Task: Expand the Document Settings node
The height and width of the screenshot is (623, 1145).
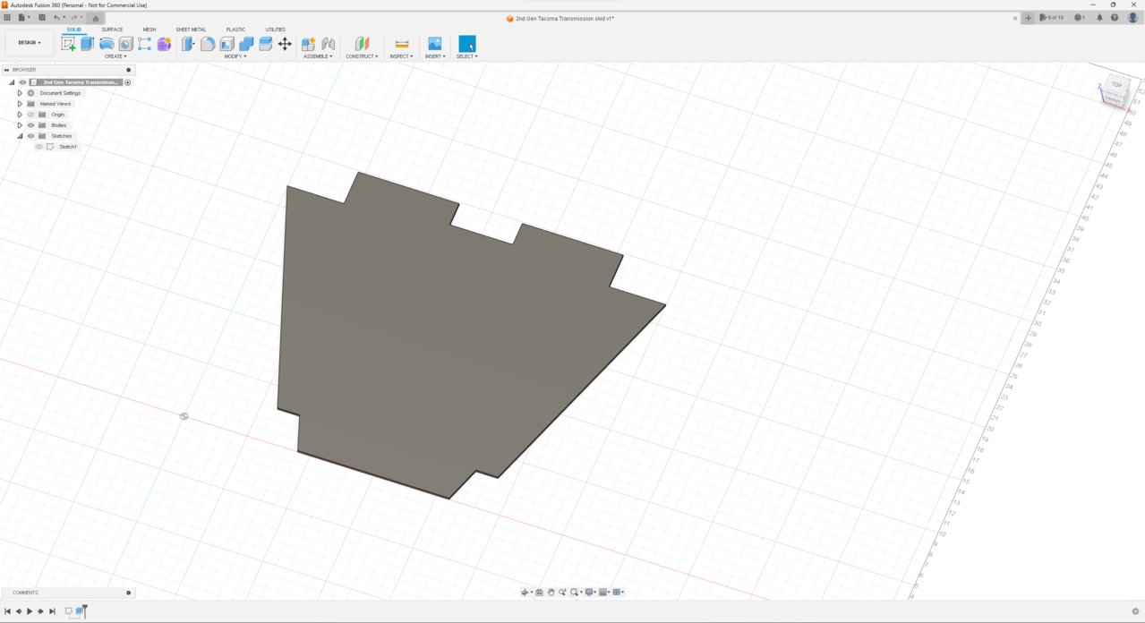Action: [20, 93]
